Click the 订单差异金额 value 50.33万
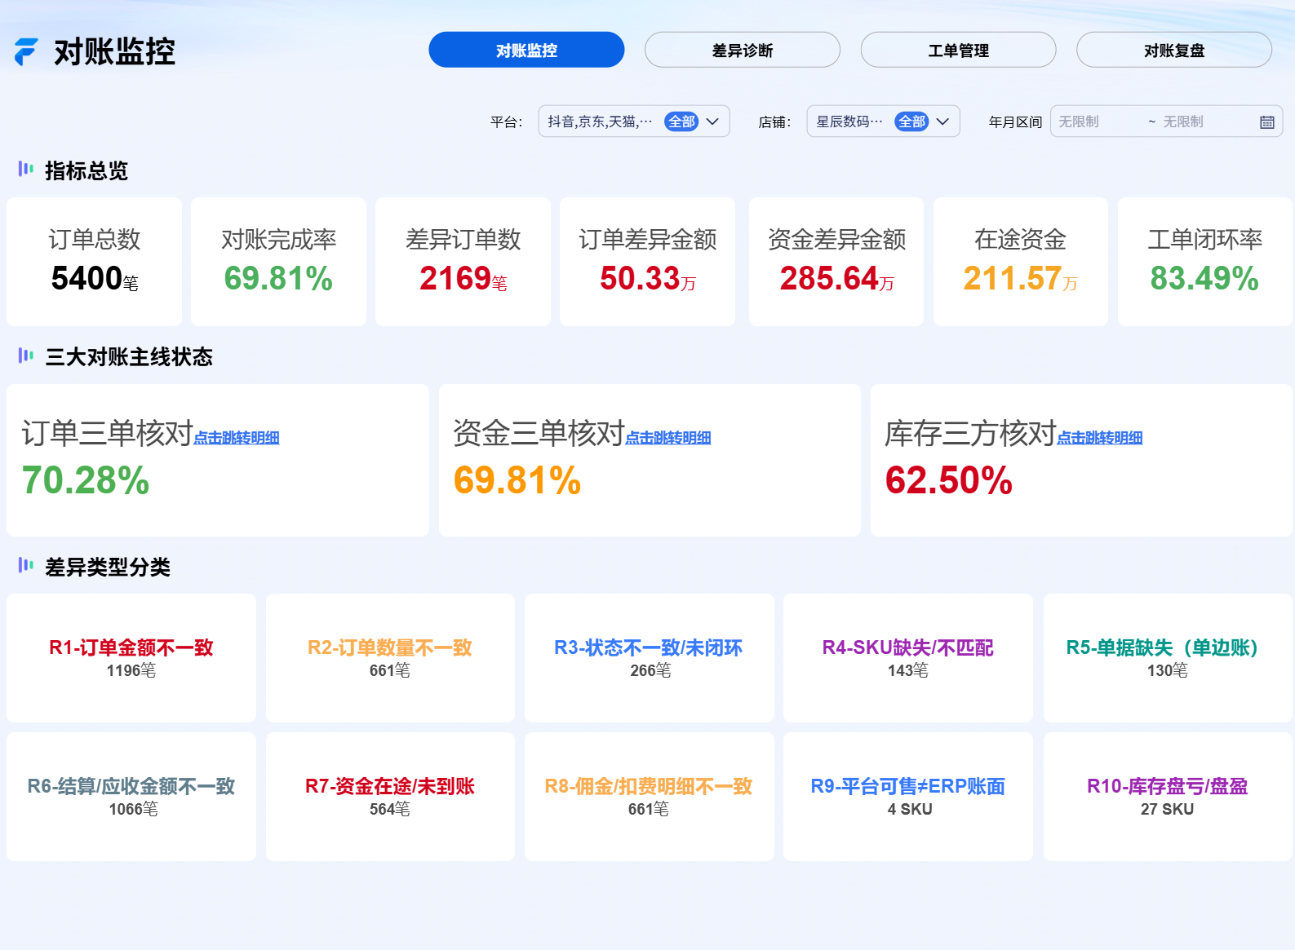The width and height of the screenshot is (1295, 950). pos(648,279)
